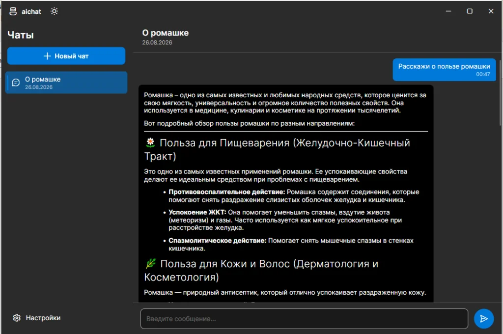This screenshot has width=503, height=334.
Task: Click the aichat robot logo icon
Action: click(13, 11)
